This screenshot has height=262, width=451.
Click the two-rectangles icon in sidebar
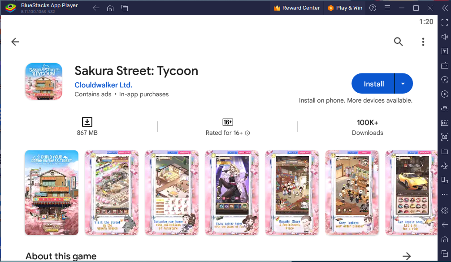click(445, 180)
